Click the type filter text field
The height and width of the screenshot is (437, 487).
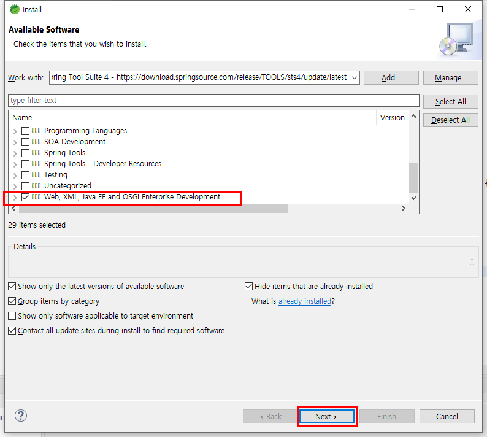click(x=213, y=101)
